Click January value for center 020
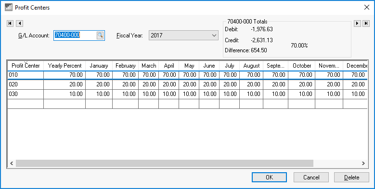 pyautogui.click(x=99, y=84)
